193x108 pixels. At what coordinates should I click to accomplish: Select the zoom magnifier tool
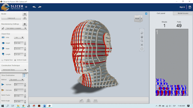142,41
